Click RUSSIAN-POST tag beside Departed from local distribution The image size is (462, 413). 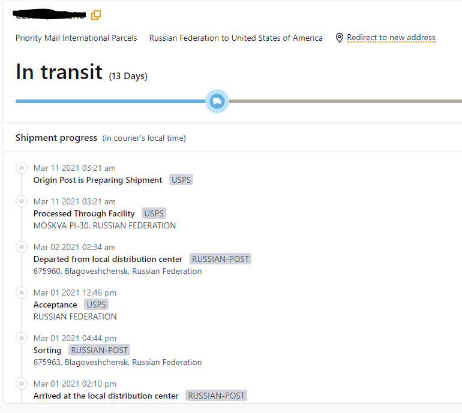click(220, 259)
